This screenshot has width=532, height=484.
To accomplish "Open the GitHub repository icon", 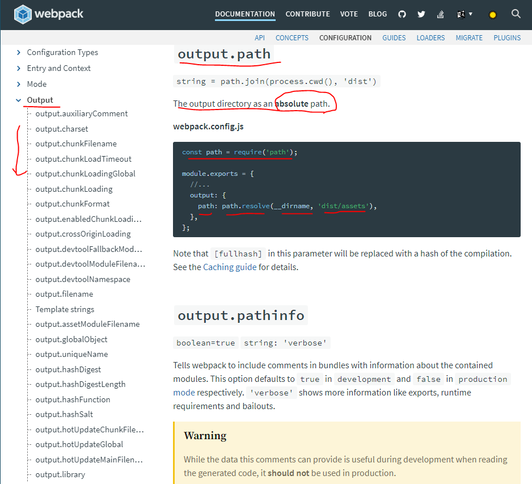I will click(402, 14).
